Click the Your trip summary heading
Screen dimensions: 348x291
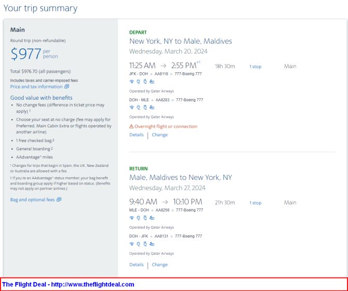41,8
